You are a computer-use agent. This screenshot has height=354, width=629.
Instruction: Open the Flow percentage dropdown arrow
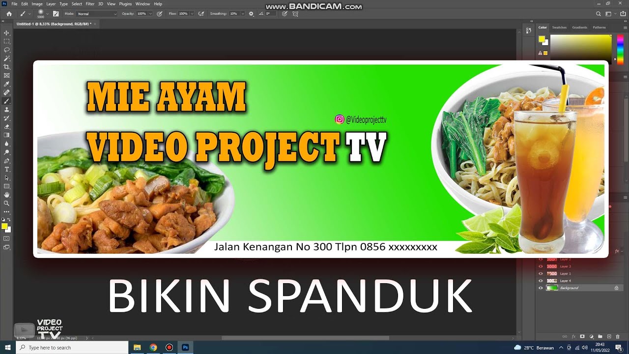pyautogui.click(x=192, y=14)
